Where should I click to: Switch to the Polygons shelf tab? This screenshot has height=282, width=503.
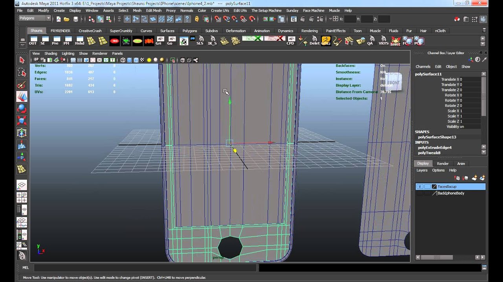coord(189,31)
